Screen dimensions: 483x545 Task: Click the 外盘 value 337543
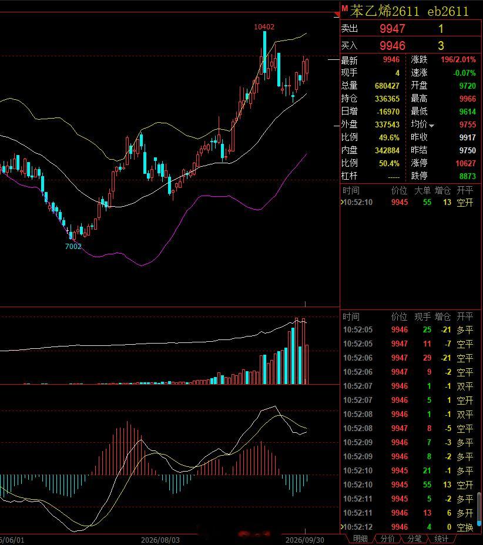point(387,125)
